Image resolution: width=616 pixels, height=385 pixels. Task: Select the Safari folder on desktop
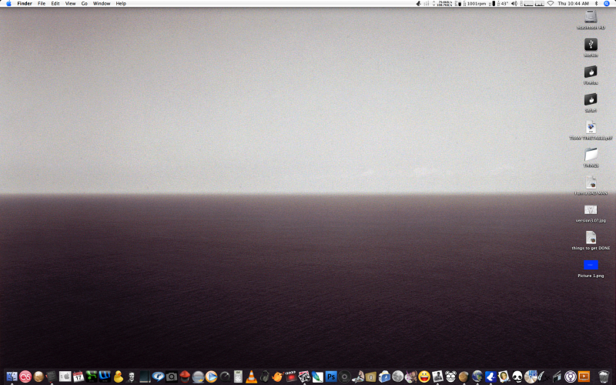click(591, 99)
